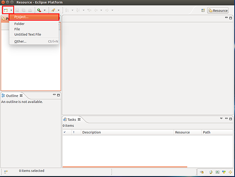This screenshot has height=177, width=235.
Task: Click the Search flashlight icon
Action: (53, 10)
